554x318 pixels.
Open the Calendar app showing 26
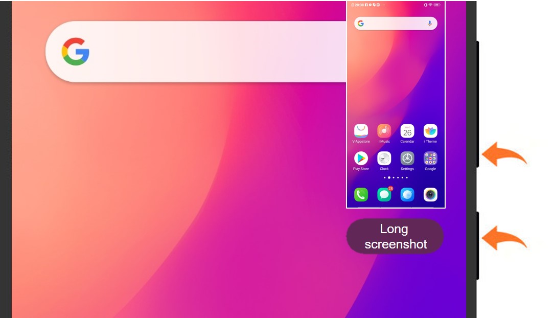[x=407, y=131]
